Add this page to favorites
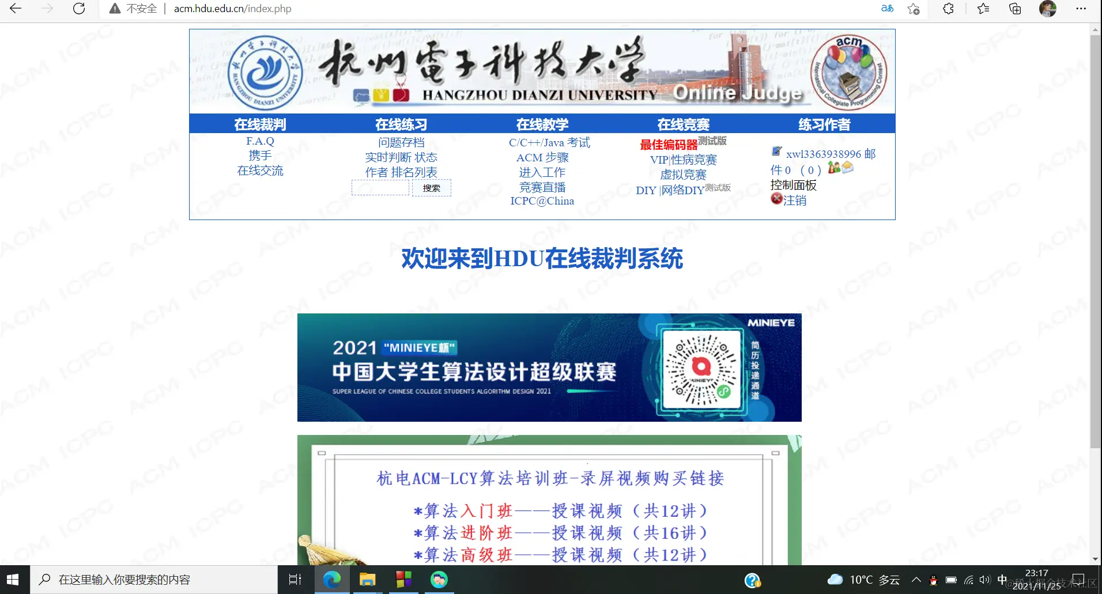 914,9
